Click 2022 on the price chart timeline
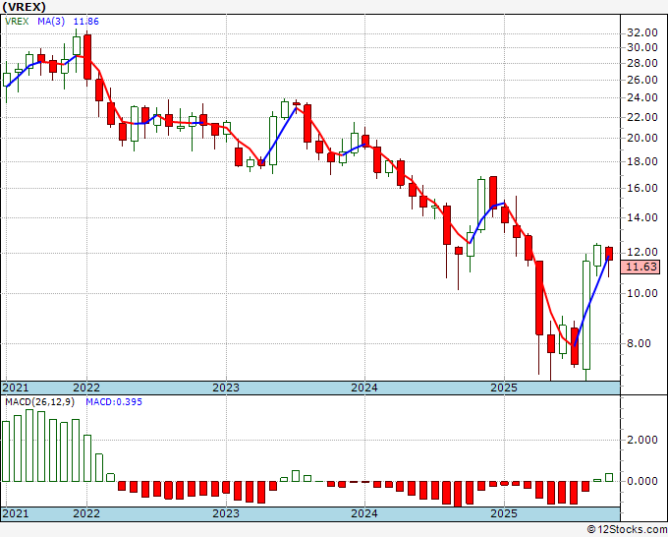The image size is (668, 537). (x=86, y=388)
